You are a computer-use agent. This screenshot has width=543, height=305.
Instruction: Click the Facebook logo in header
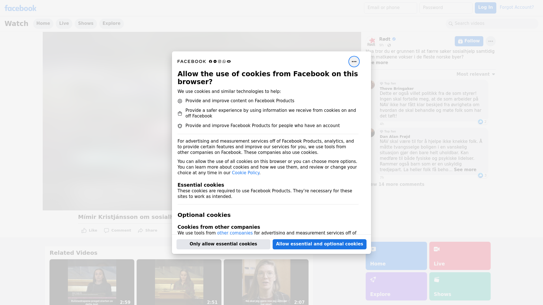pyautogui.click(x=20, y=8)
